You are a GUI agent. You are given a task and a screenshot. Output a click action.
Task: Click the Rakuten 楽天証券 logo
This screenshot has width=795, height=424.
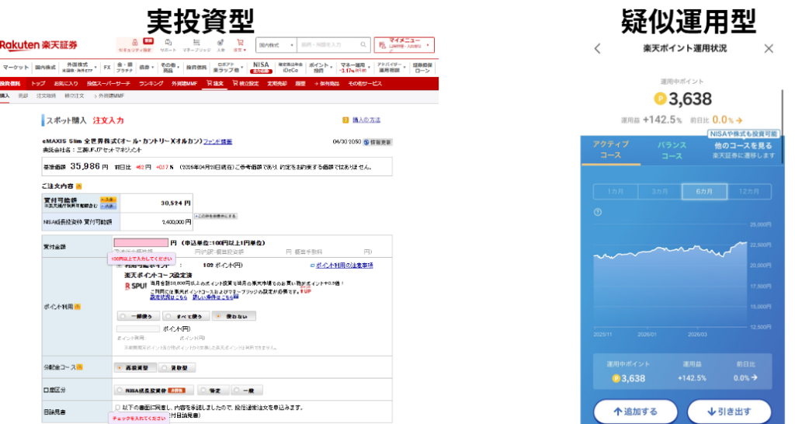click(x=39, y=44)
